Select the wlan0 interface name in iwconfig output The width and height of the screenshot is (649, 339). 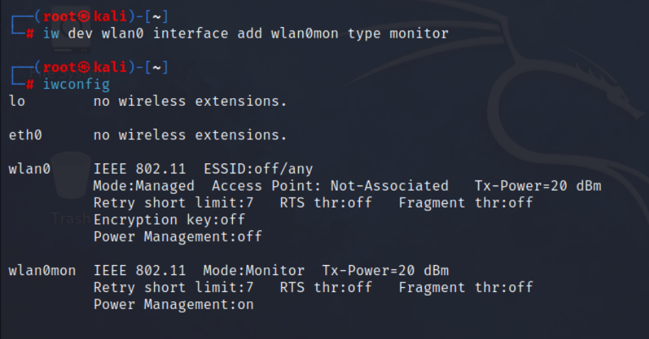point(29,169)
